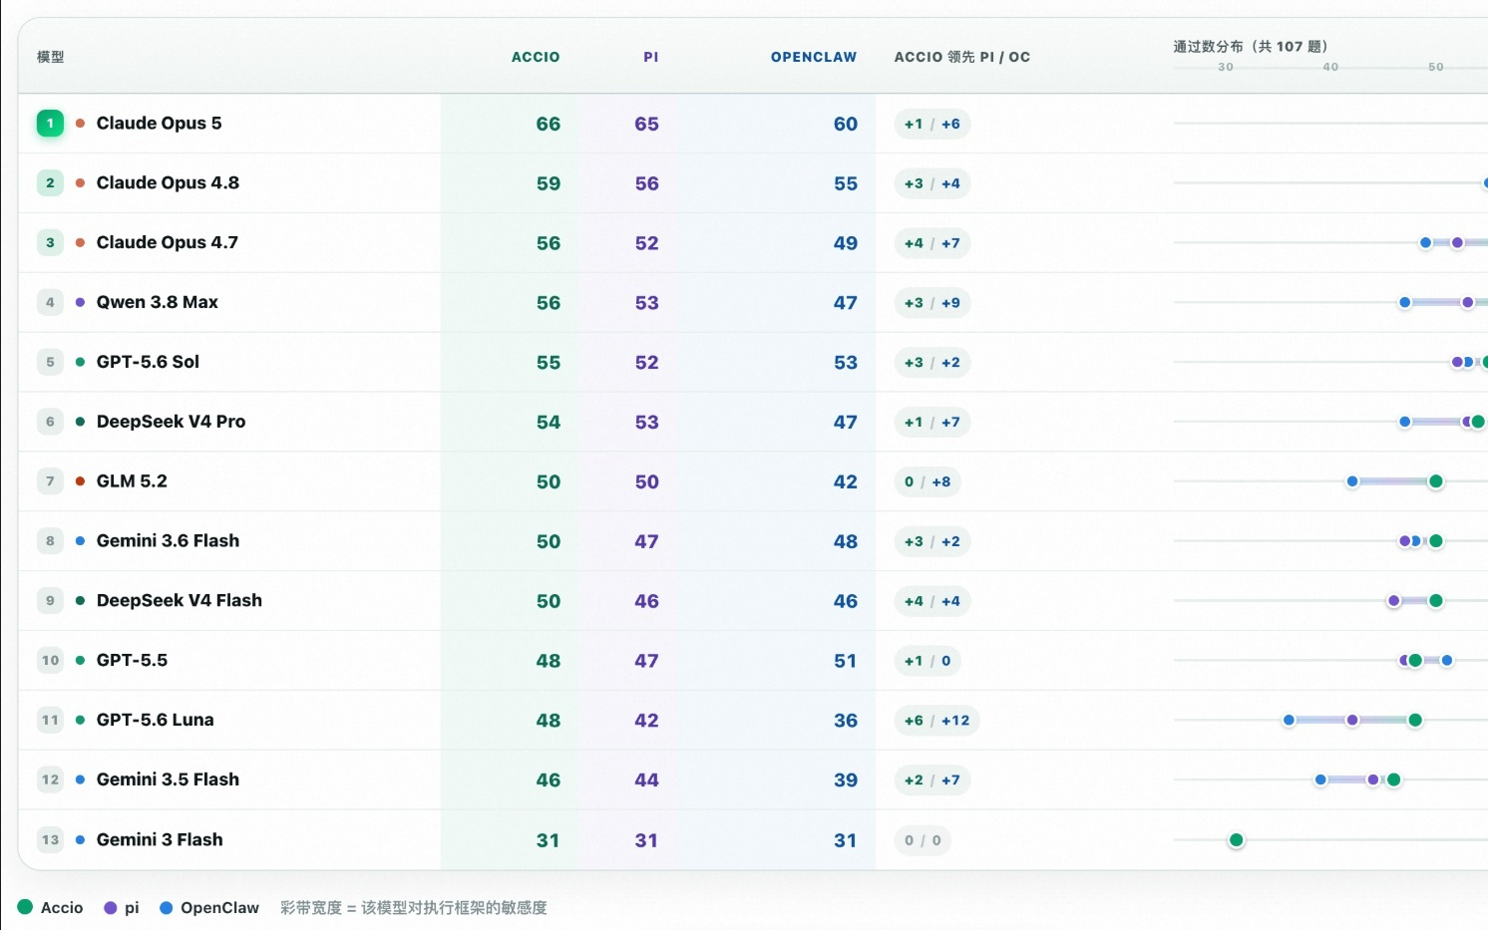This screenshot has width=1488, height=930.
Task: Click the purple pi chart dot in the GPT-5.6 Luna row
Action: pyautogui.click(x=1352, y=720)
